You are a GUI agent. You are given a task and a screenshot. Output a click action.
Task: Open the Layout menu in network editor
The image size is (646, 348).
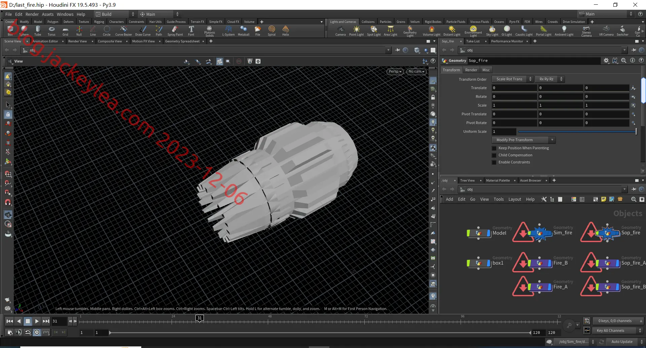click(x=514, y=199)
